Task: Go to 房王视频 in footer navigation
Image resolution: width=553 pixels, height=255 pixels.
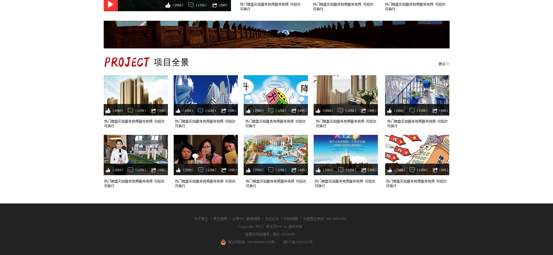Action: click(220, 219)
